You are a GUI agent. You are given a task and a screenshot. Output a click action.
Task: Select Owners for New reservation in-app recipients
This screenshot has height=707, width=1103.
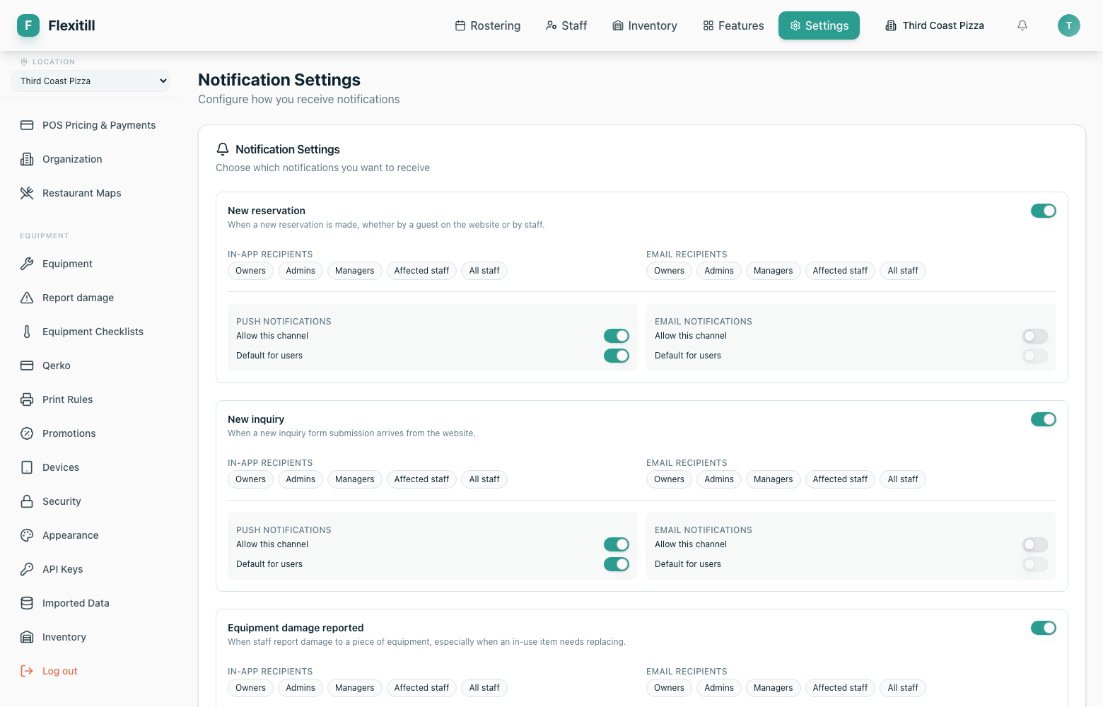251,271
